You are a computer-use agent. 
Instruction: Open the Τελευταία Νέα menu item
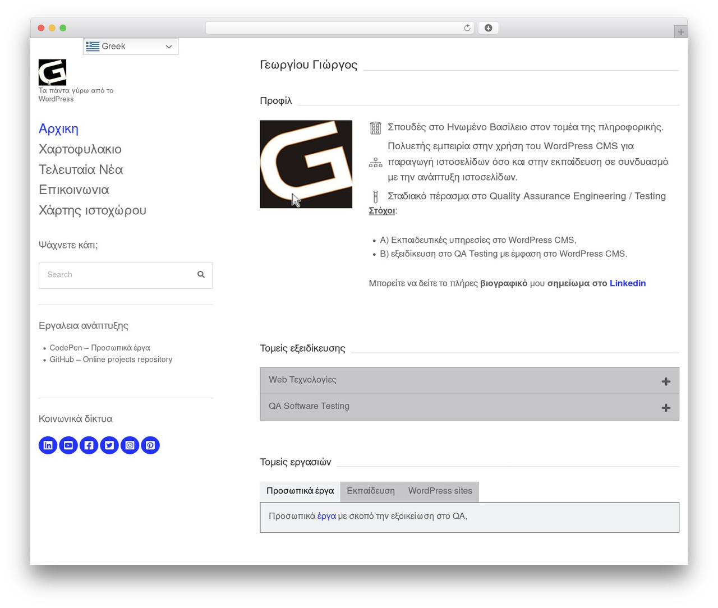(81, 169)
